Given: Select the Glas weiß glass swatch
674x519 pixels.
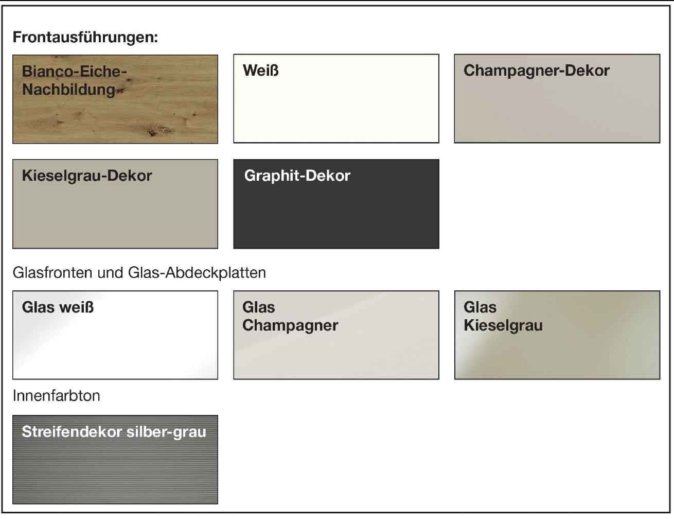Looking at the screenshot, I should 115,335.
